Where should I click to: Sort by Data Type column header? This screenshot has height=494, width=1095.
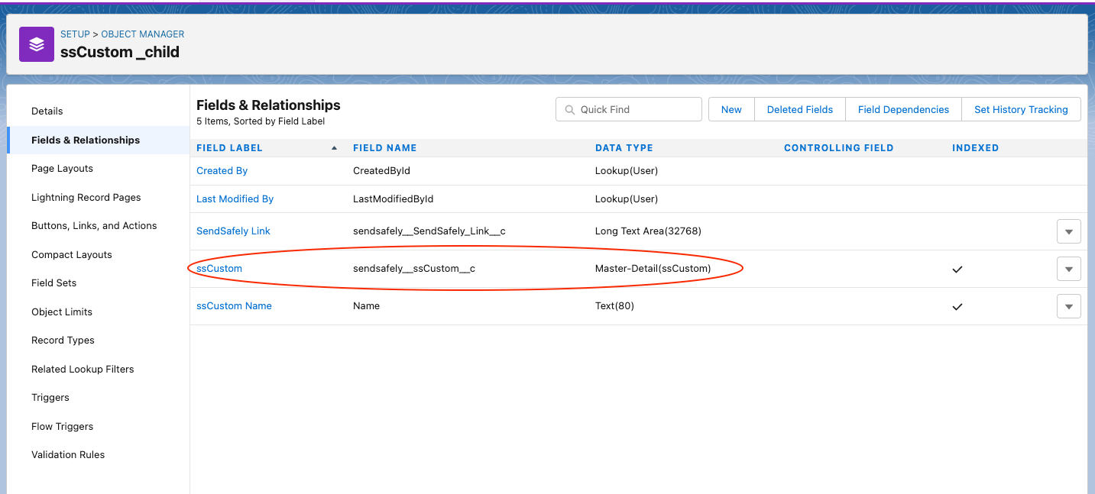point(624,148)
